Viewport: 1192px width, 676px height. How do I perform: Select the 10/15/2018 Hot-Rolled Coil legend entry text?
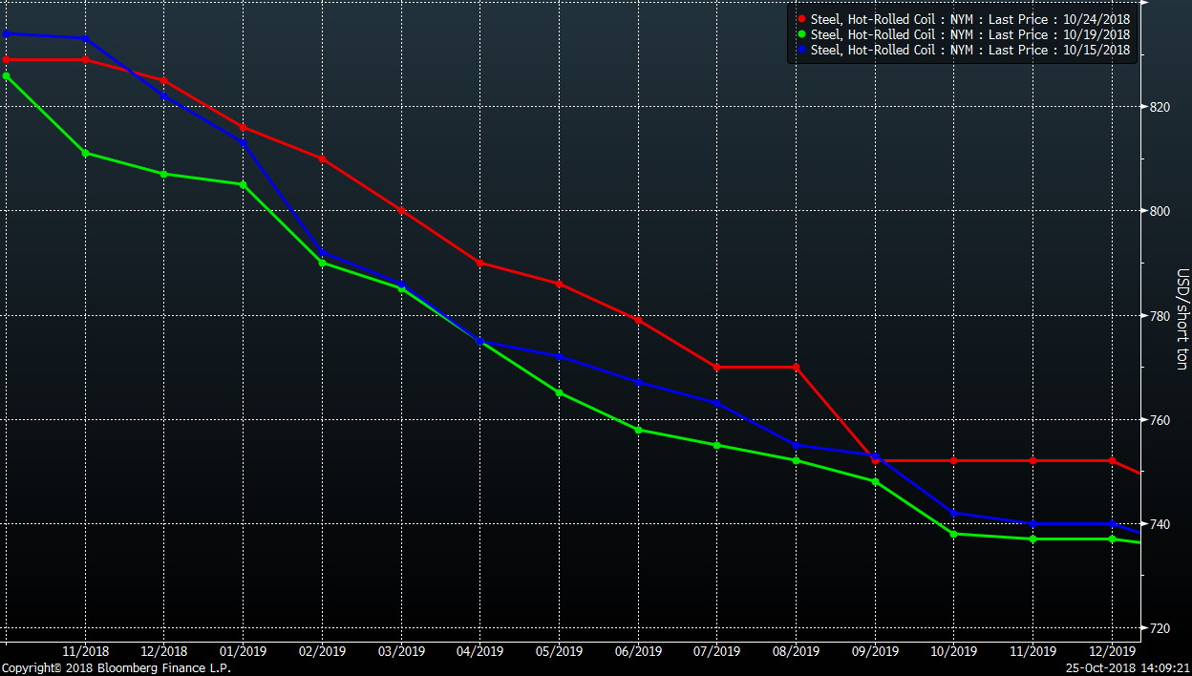click(970, 50)
